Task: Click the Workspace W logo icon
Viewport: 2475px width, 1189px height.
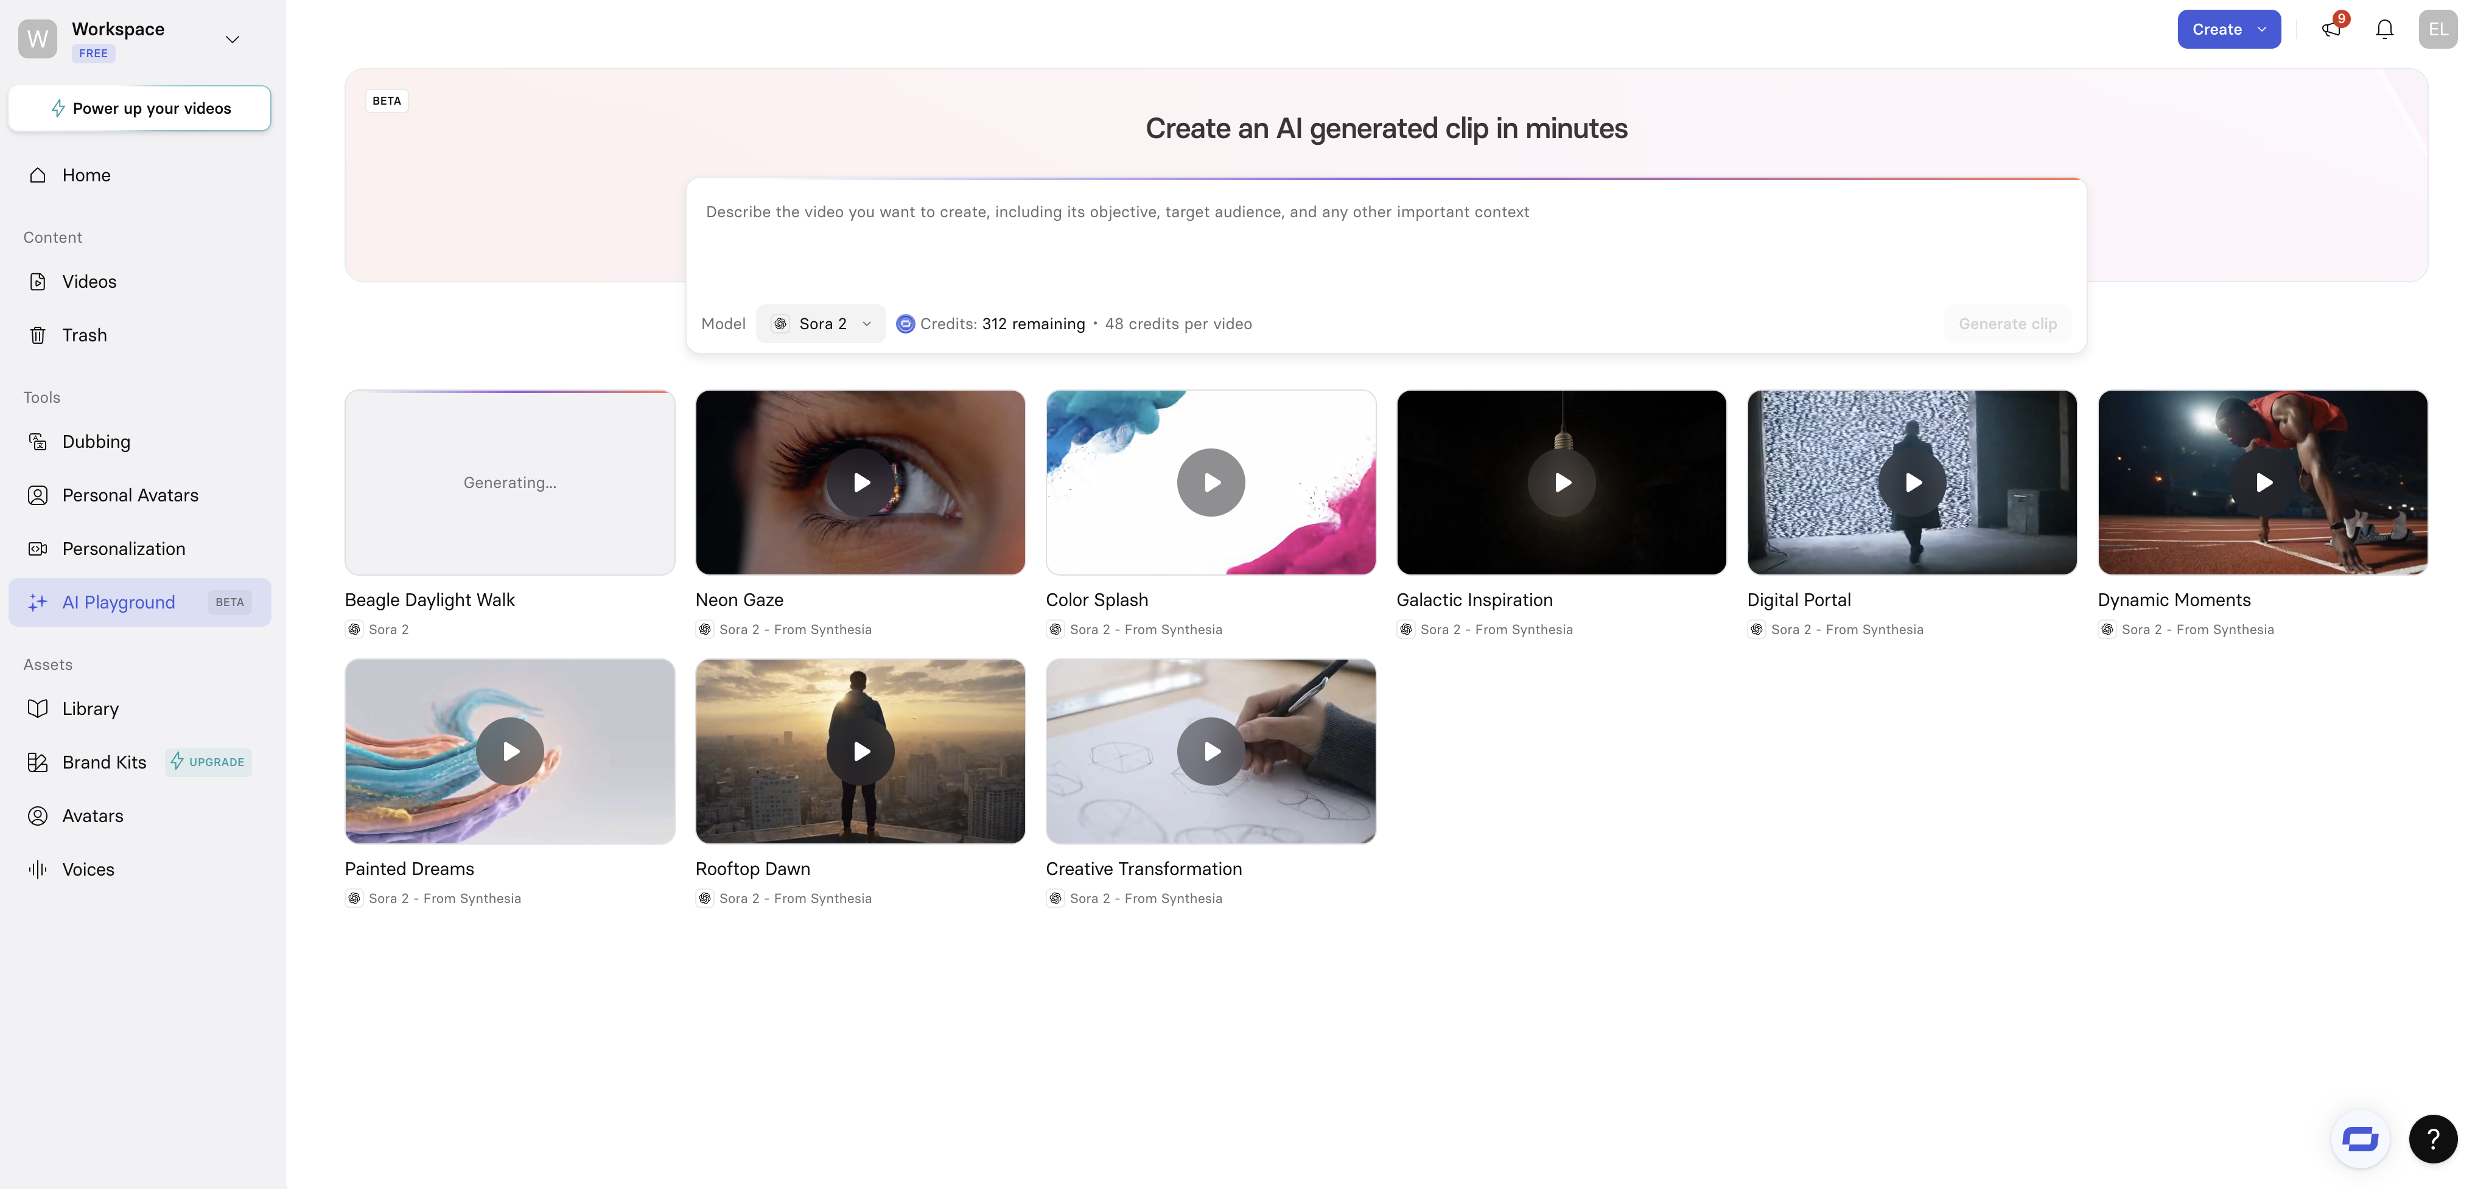Action: (38, 38)
